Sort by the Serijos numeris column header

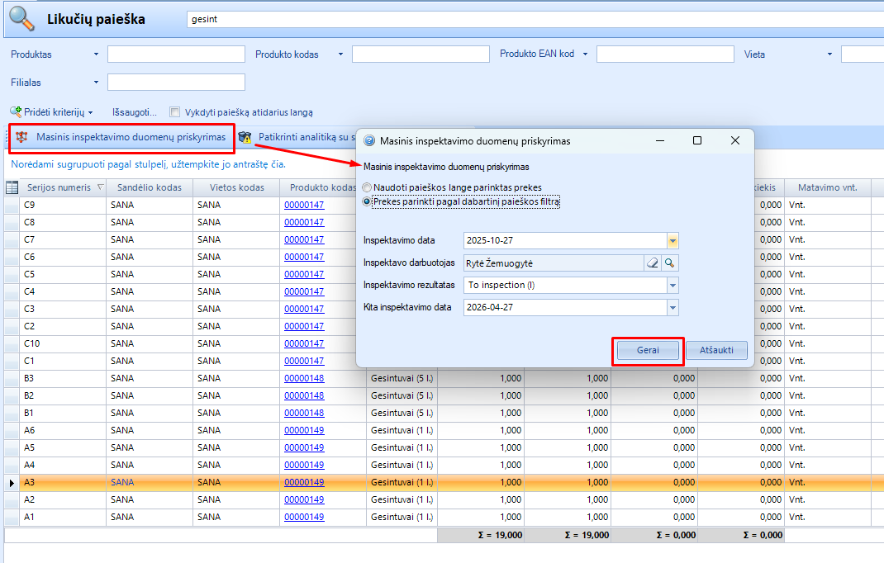pos(59,187)
